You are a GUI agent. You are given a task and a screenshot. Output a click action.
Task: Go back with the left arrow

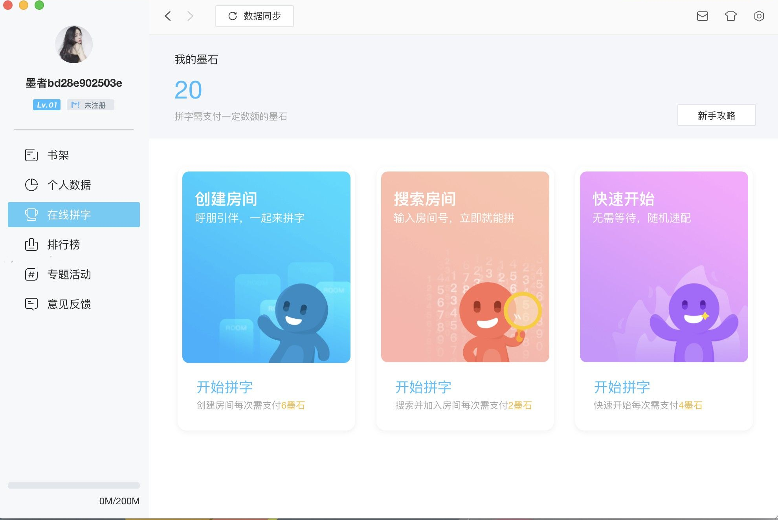168,16
